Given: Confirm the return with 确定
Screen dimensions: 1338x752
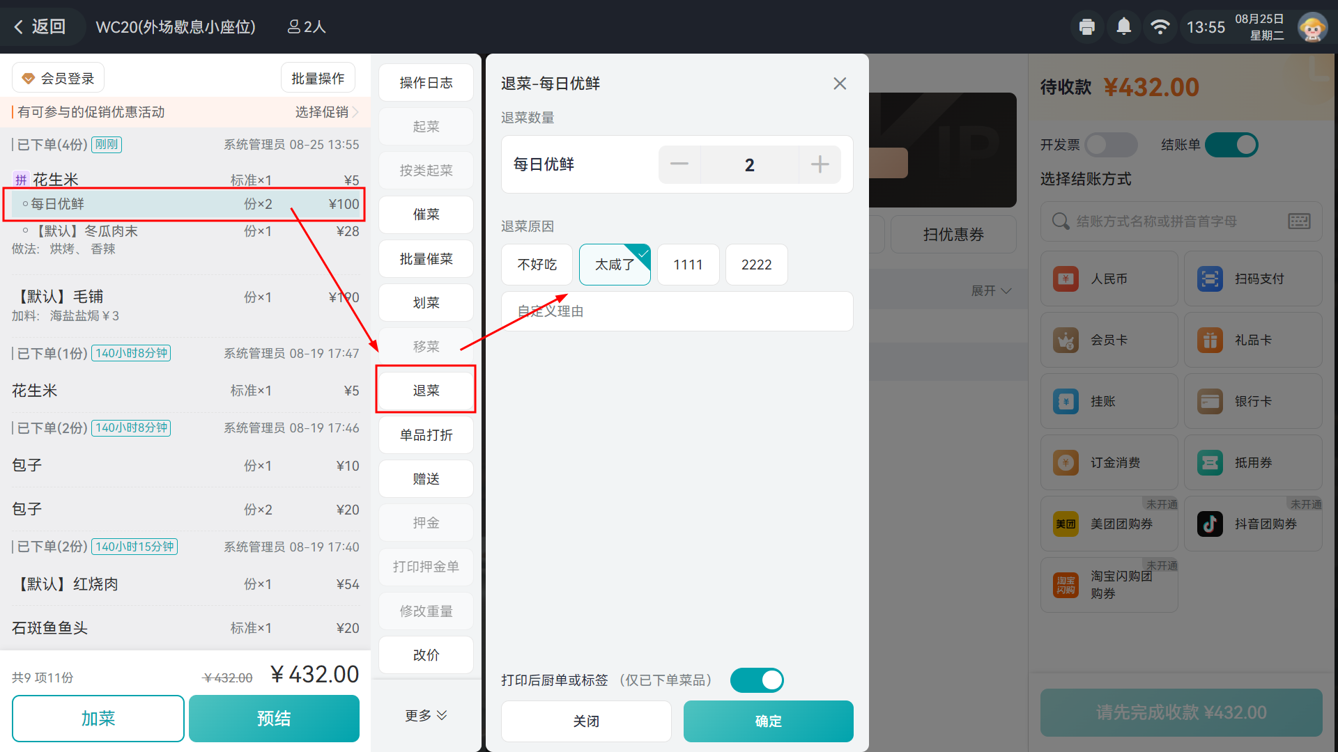Looking at the screenshot, I should (768, 721).
